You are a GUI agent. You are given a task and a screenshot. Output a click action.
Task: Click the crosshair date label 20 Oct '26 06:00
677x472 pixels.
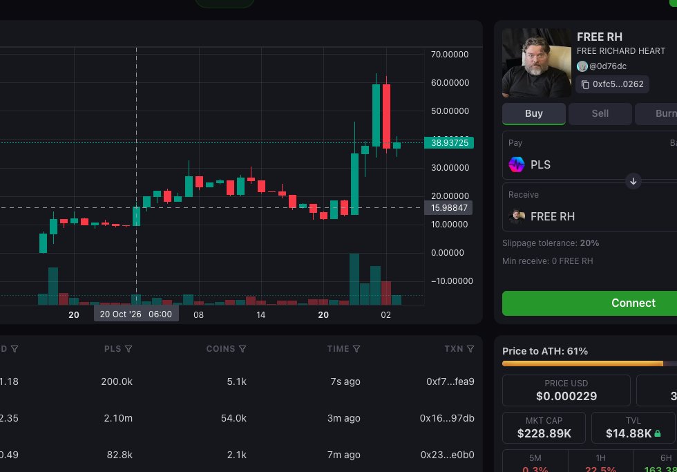[136, 314]
